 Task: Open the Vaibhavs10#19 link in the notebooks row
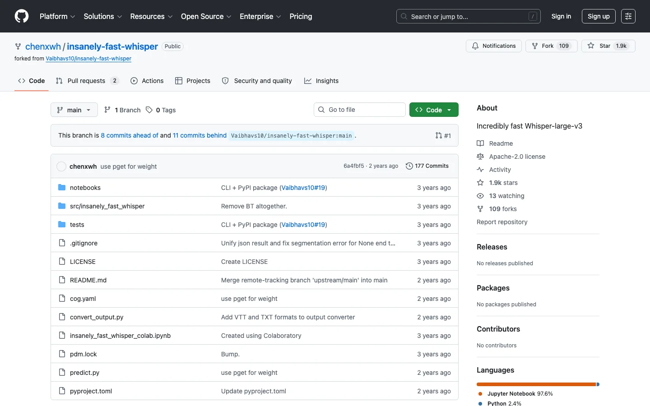(x=303, y=188)
